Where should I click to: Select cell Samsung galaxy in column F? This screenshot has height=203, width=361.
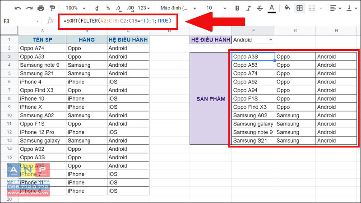click(x=253, y=124)
